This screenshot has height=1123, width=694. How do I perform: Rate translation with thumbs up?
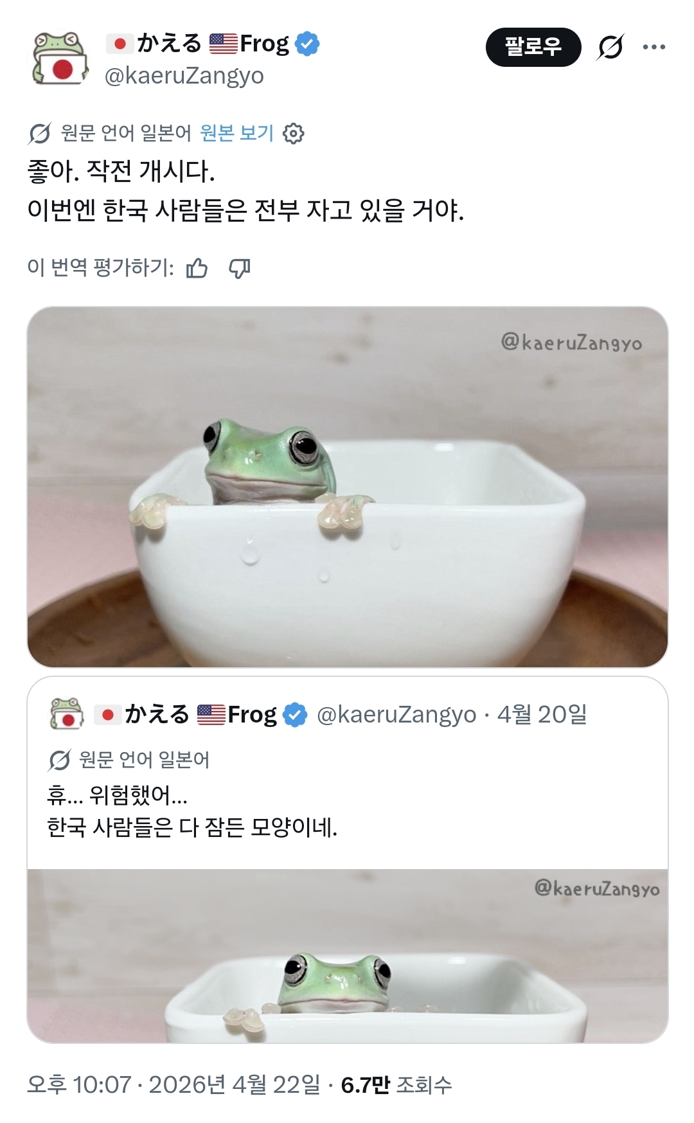[x=197, y=267]
